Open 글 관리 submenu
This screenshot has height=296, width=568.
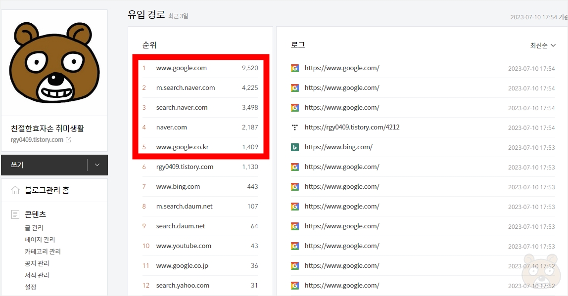34,228
